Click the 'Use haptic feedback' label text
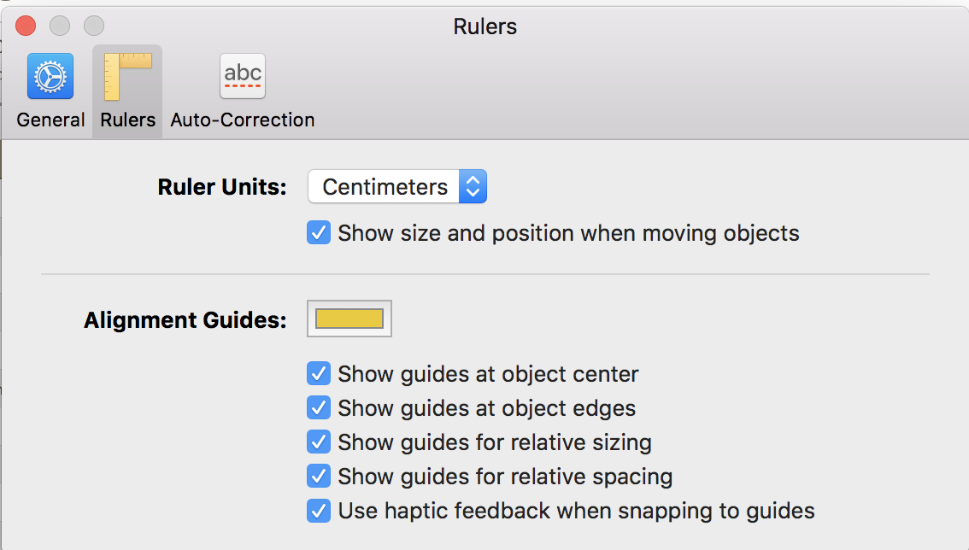Viewport: 969px width, 550px height. pyautogui.click(x=576, y=511)
